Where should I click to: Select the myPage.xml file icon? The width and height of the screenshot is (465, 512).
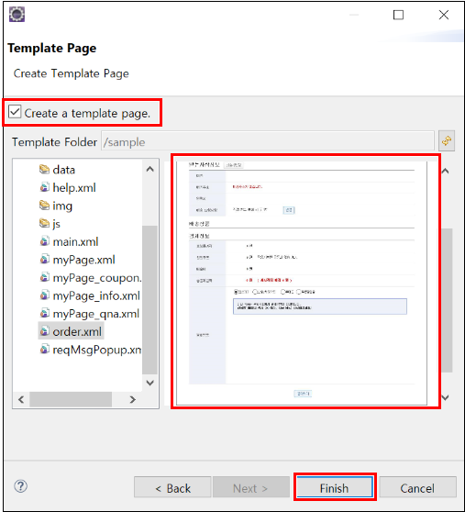(44, 260)
